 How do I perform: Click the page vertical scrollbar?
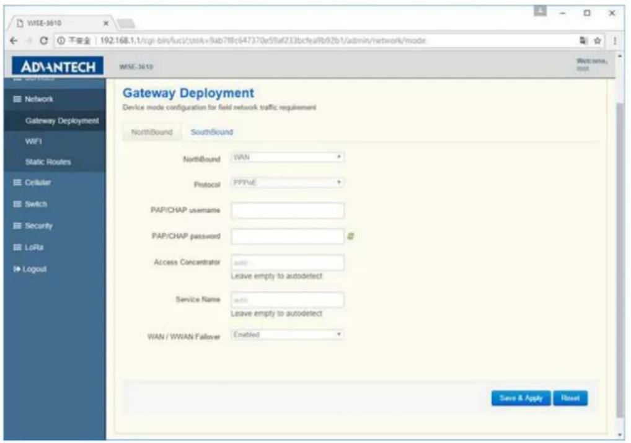point(620,260)
